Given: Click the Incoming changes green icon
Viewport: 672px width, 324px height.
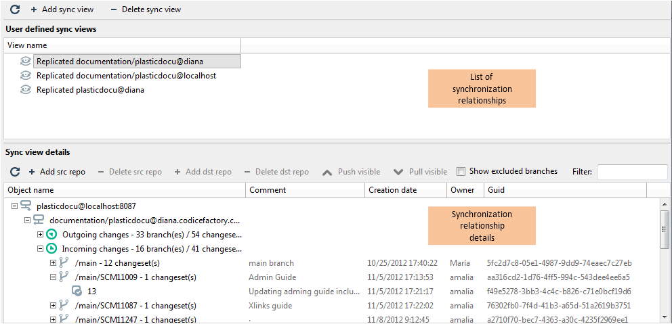Looking at the screenshot, I should click(52, 249).
